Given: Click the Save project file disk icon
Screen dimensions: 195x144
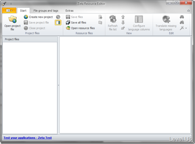Looking at the screenshot, I should (26, 23).
